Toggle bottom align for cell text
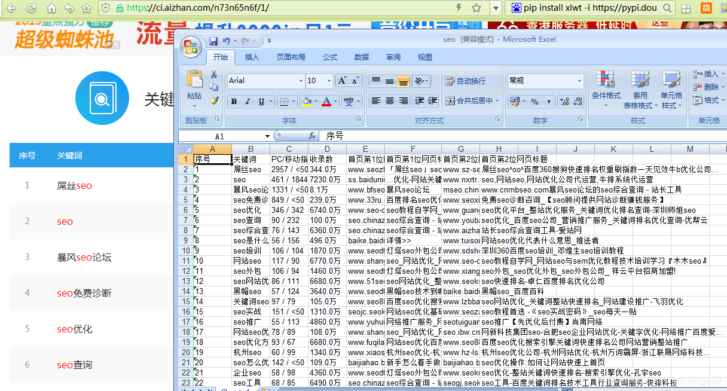727x391 pixels. coord(403,81)
